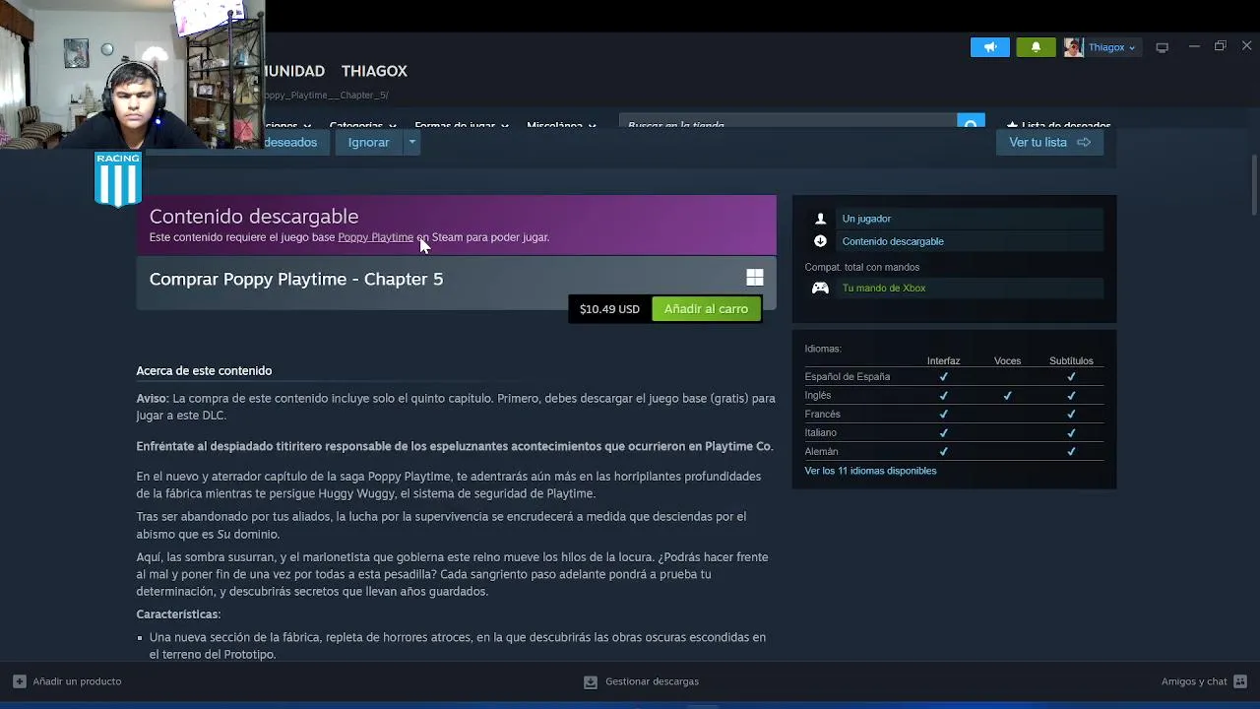Viewport: 1260px width, 709px height.
Task: Open the Thiagox account dropdown
Action: tap(1111, 47)
